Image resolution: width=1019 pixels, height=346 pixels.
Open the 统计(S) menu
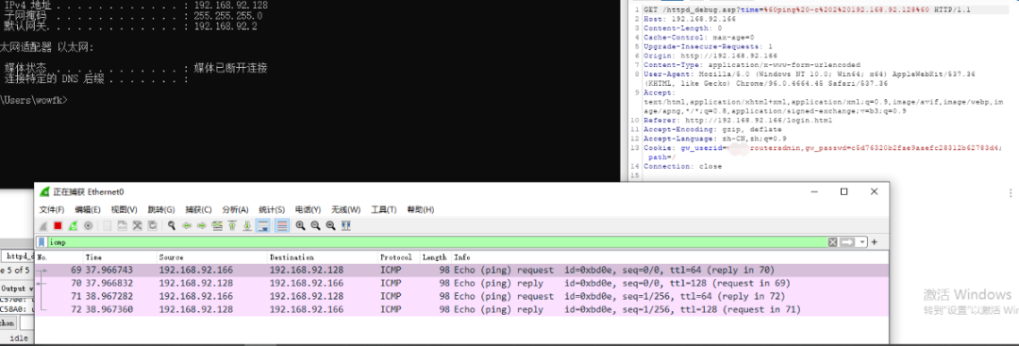tap(272, 209)
